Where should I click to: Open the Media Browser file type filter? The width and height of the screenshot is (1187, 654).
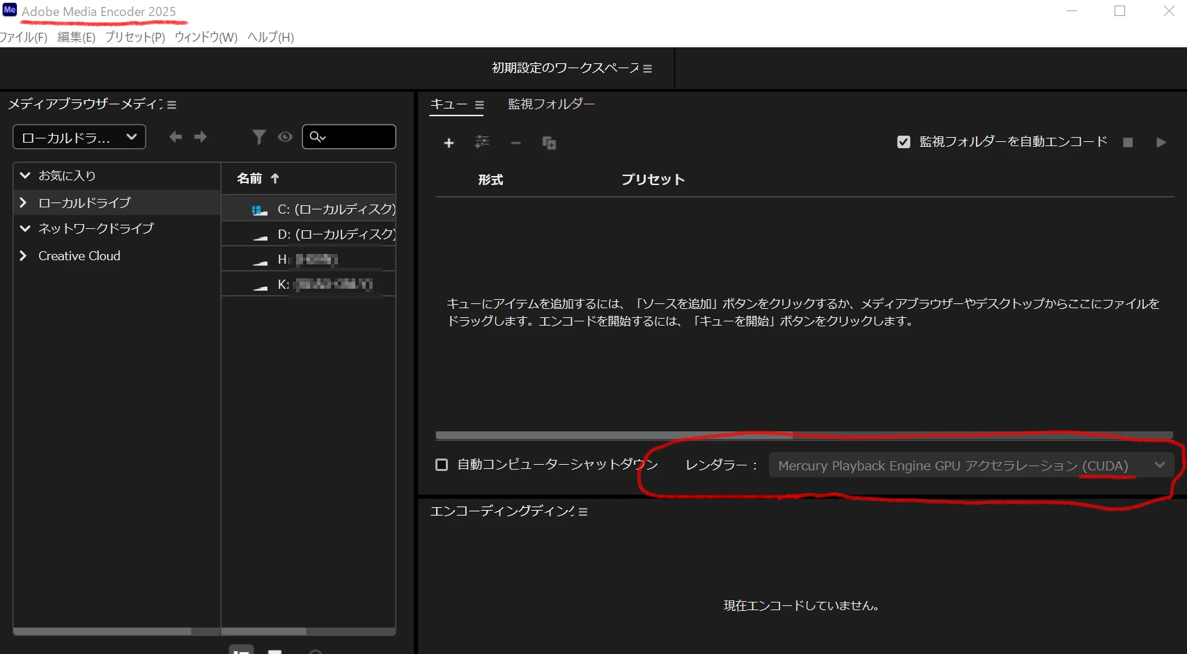click(x=258, y=137)
